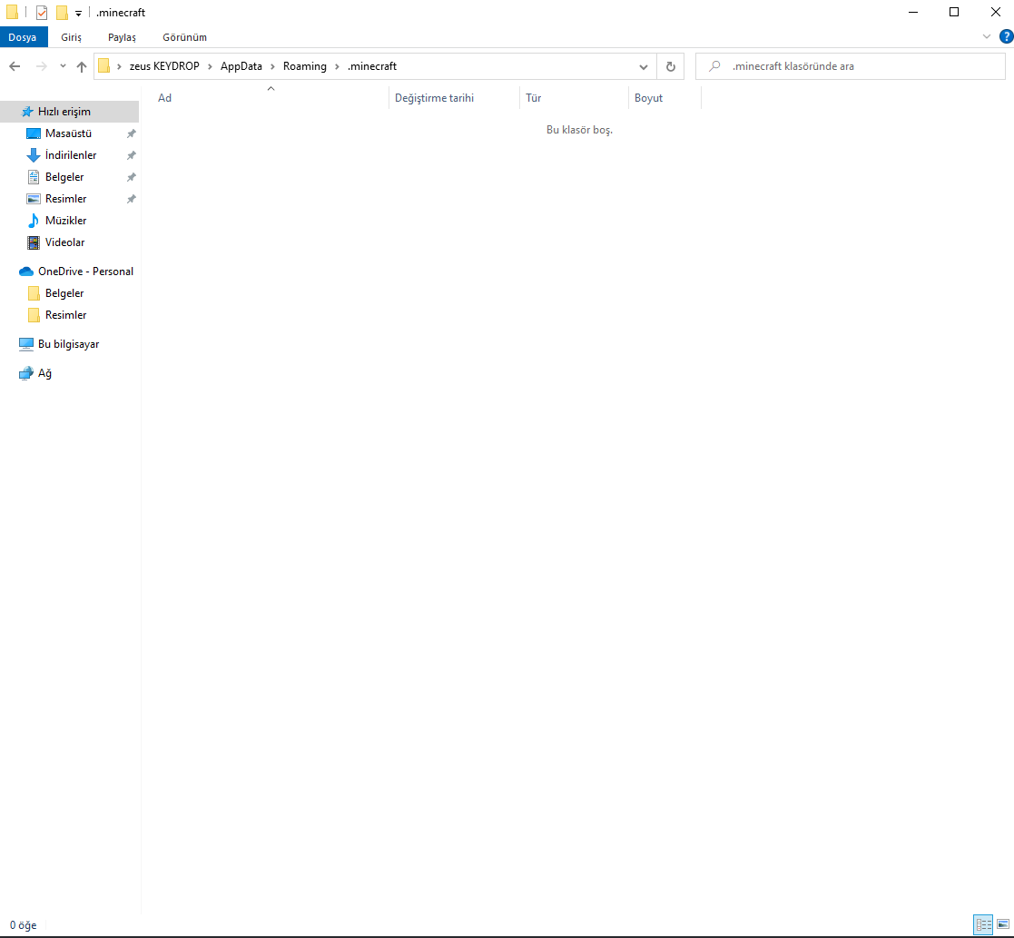Select zeus KEYDROP in the address path

tap(164, 66)
